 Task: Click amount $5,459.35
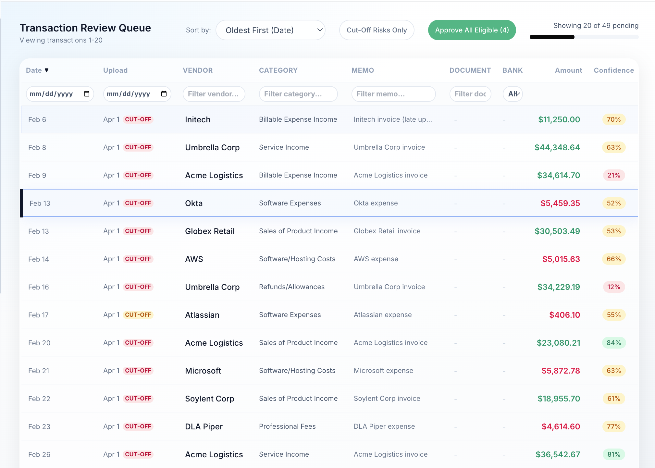(x=560, y=203)
